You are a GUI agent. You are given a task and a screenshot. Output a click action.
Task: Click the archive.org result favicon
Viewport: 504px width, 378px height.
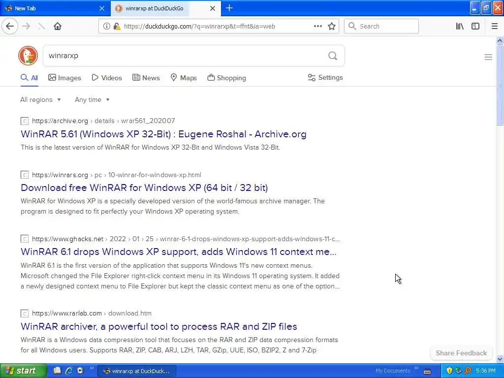25,121
